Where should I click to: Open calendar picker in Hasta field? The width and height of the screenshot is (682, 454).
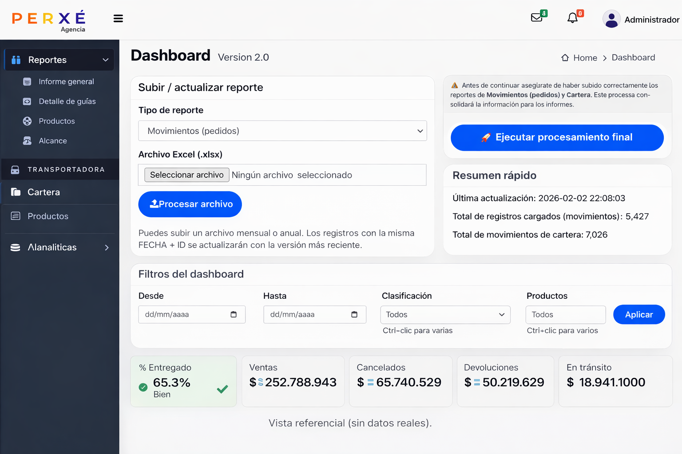[x=354, y=314]
